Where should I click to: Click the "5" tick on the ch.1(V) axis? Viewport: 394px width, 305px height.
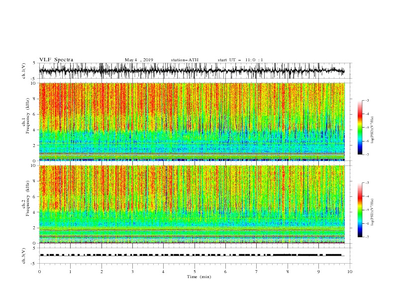coord(35,63)
